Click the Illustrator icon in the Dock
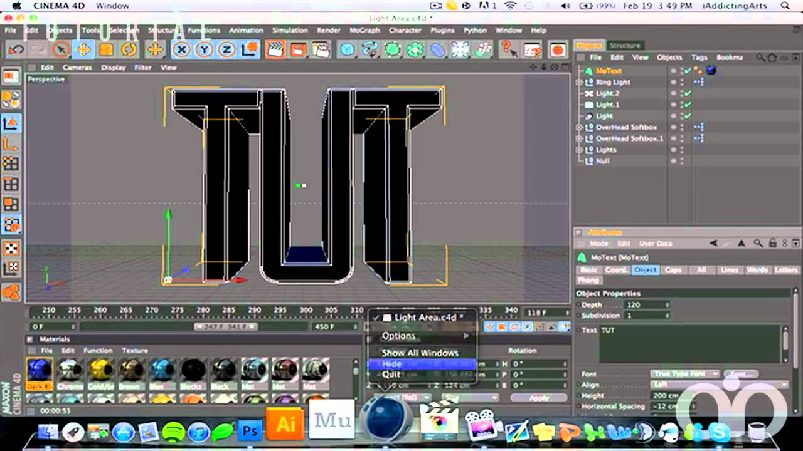Image resolution: width=803 pixels, height=451 pixels. click(x=285, y=424)
